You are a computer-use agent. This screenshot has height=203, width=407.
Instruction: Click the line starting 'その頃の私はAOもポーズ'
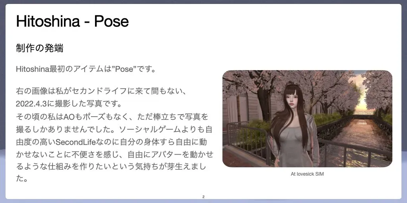point(112,117)
